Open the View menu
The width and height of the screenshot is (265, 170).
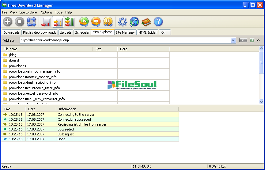pyautogui.click(x=13, y=12)
